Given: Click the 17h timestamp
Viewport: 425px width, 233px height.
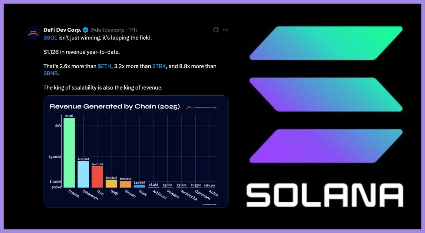Looking at the screenshot, I should [133, 30].
